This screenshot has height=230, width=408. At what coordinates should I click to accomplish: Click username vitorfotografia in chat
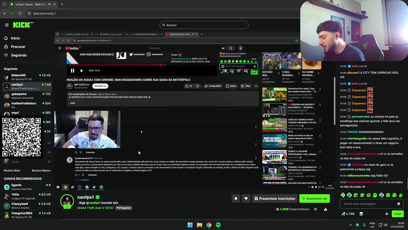[357, 139]
